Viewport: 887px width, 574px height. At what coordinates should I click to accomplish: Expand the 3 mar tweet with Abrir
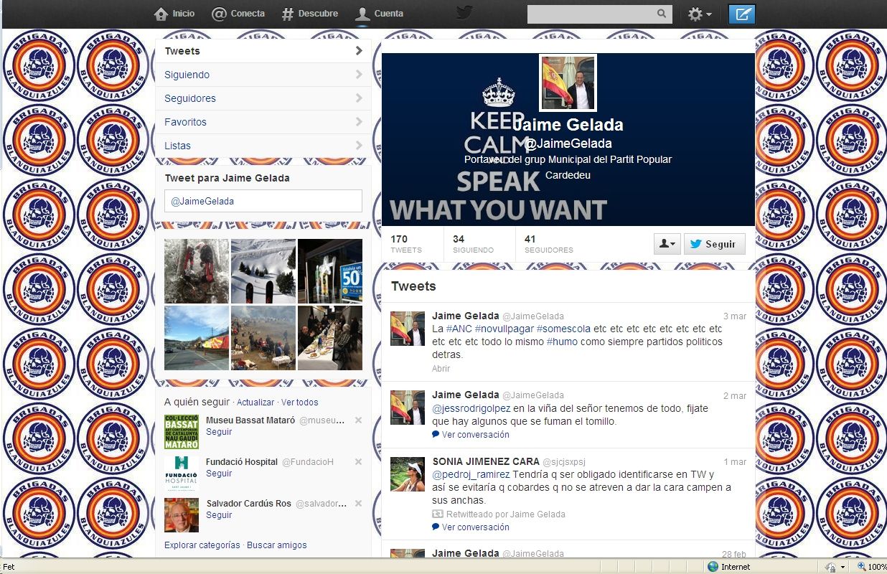pyautogui.click(x=441, y=369)
